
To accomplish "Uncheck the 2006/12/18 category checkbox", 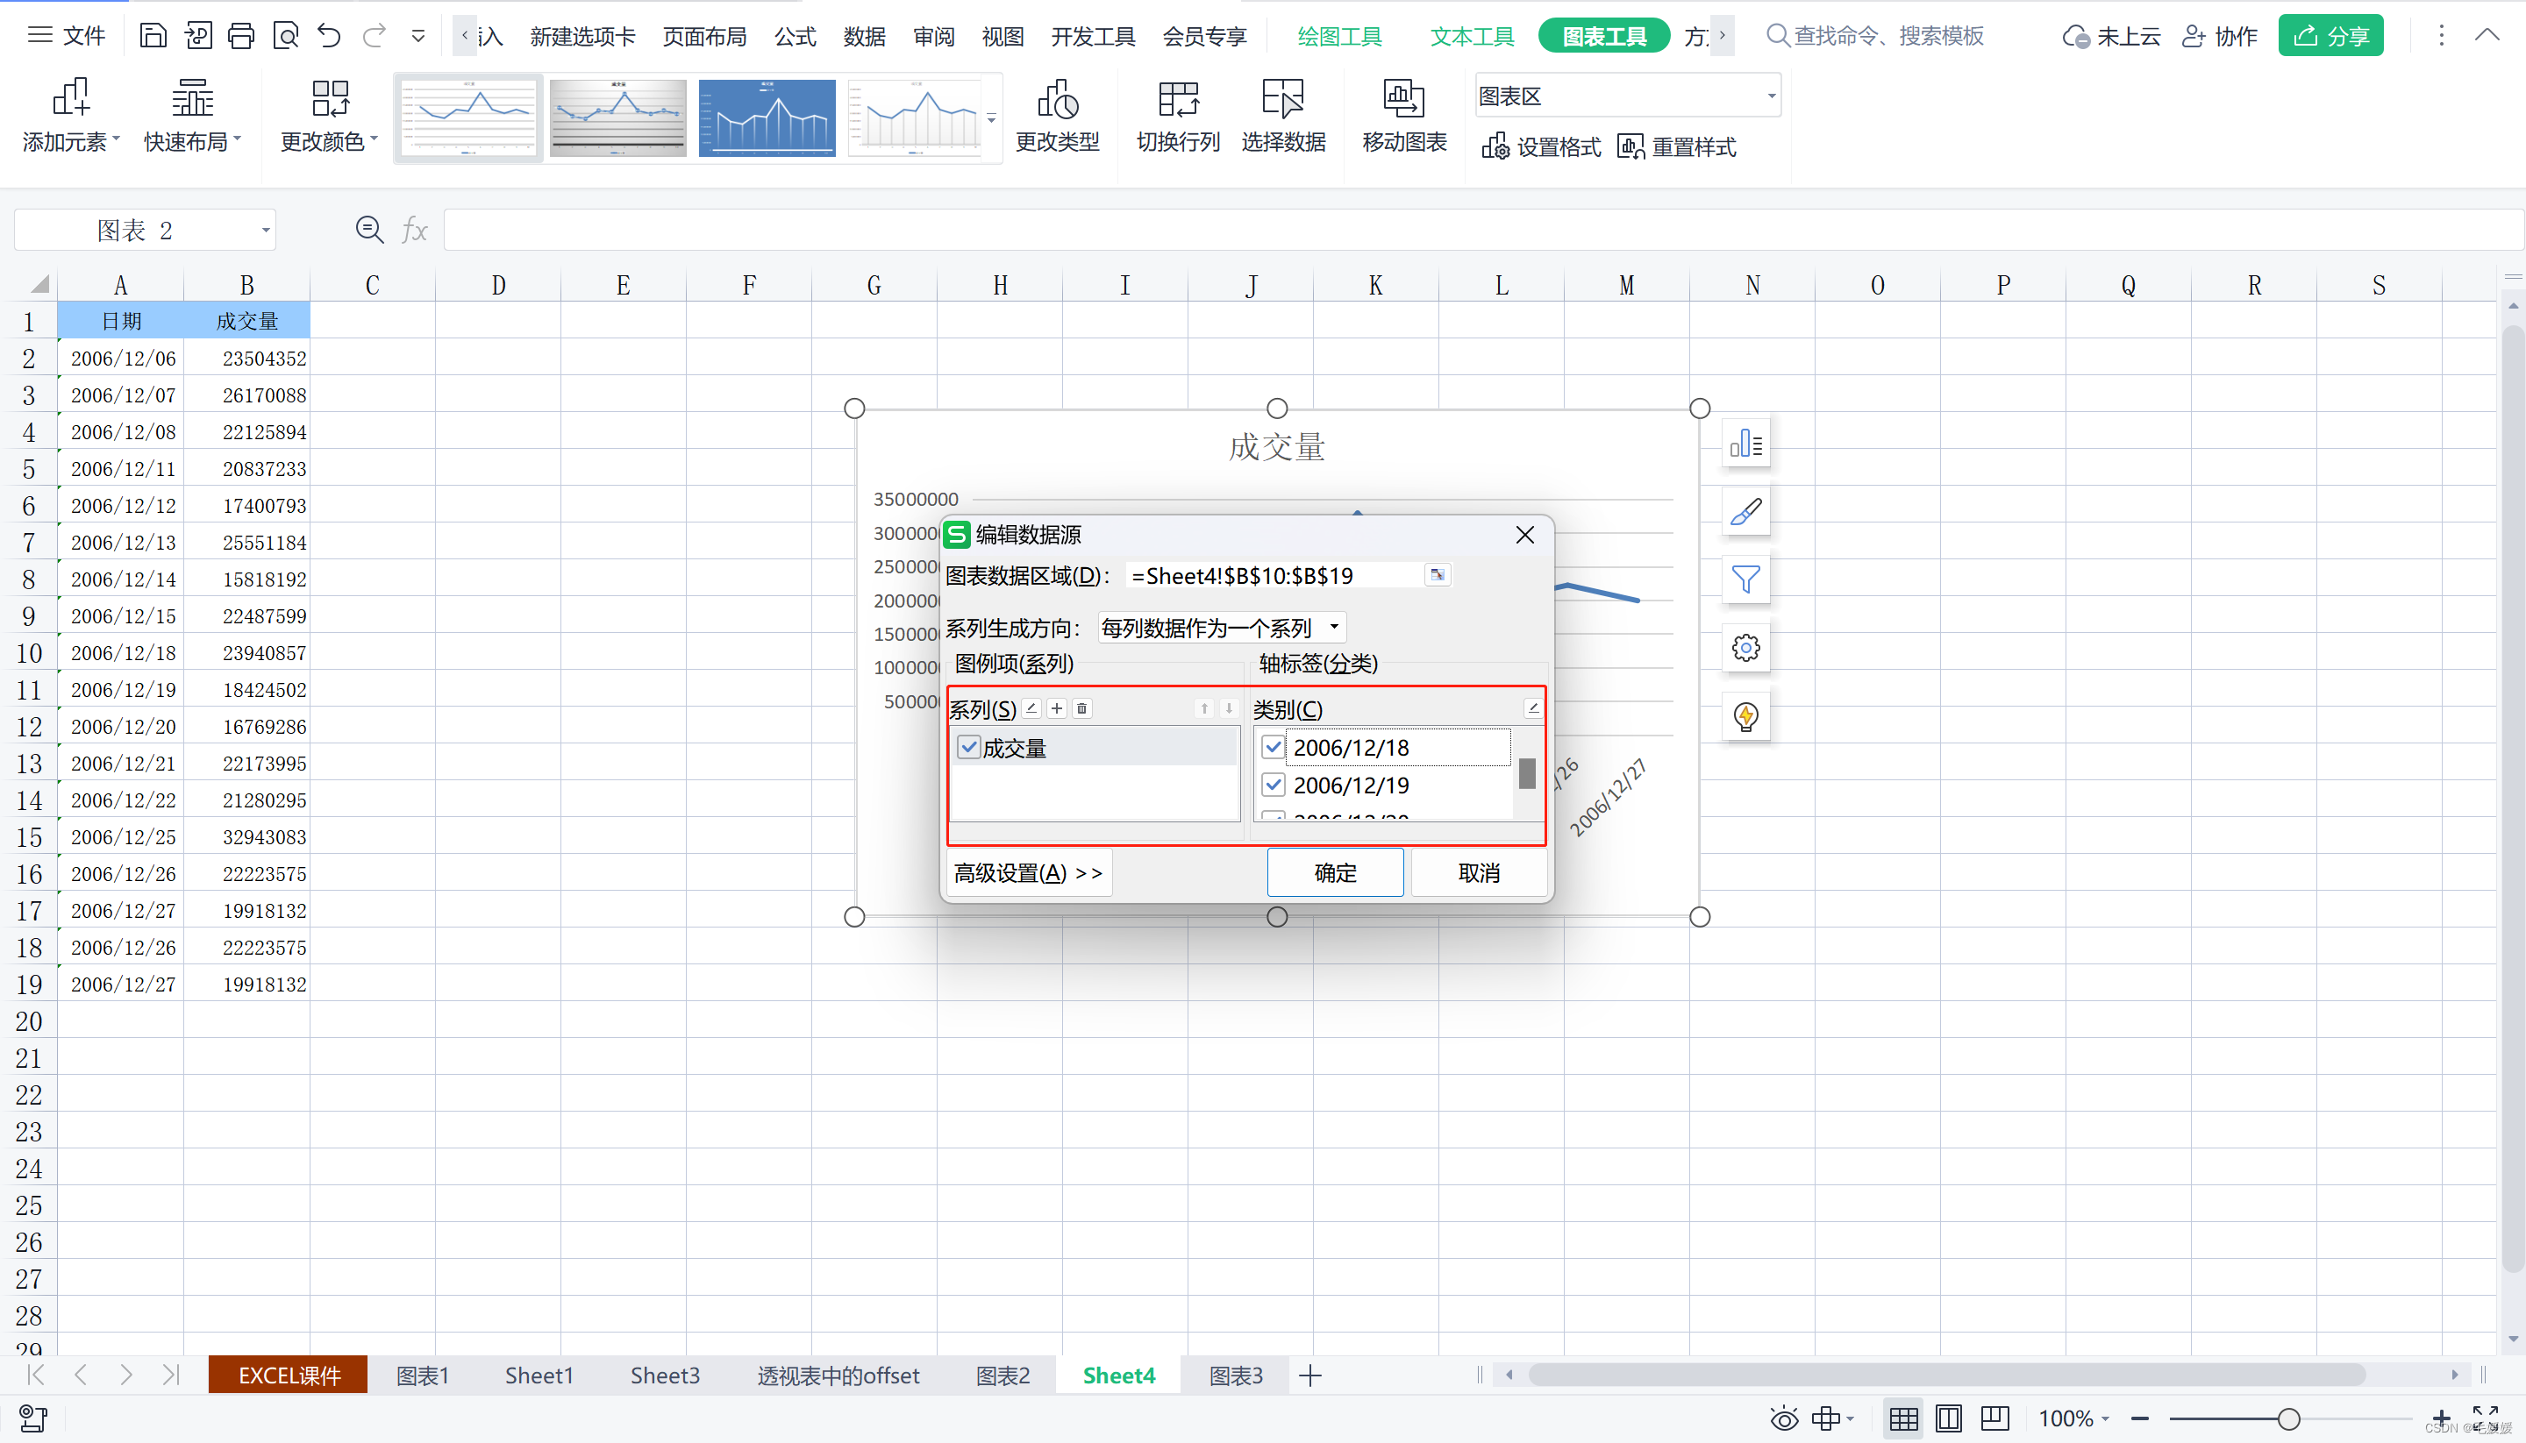I will coord(1274,747).
